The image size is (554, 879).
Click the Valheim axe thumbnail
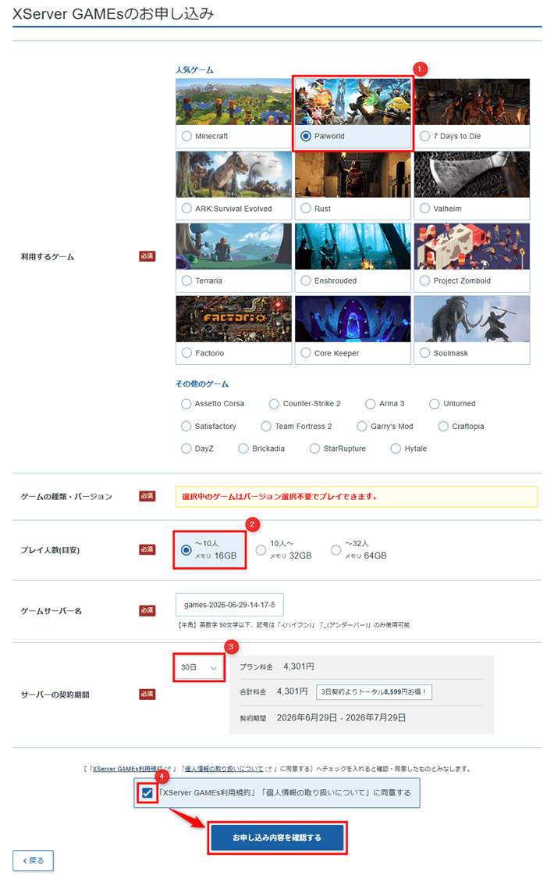click(x=472, y=173)
